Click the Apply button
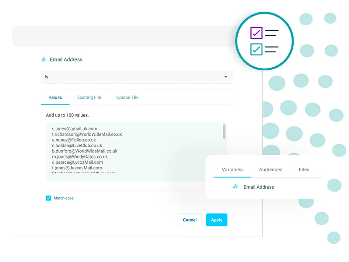The image size is (349, 262). click(x=216, y=220)
